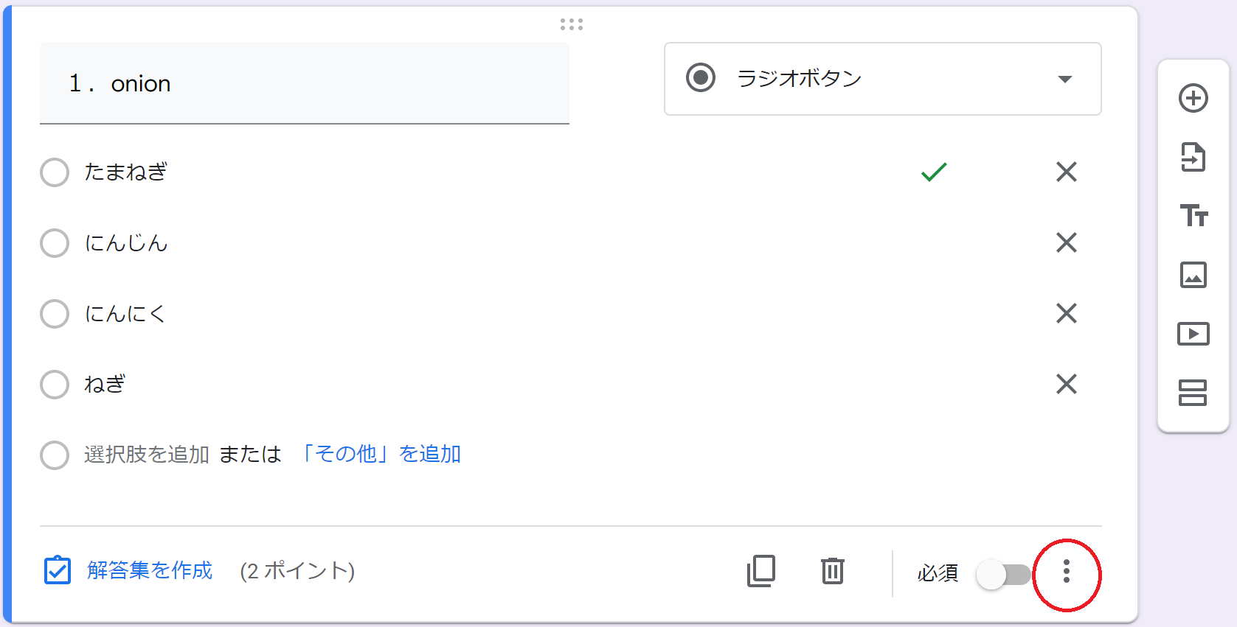The image size is (1237, 627).
Task: Click the 「その他」を追加 link
Action: 379,454
